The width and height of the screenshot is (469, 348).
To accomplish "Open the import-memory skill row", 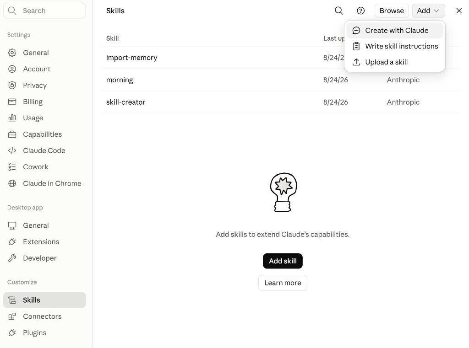I will point(280,58).
